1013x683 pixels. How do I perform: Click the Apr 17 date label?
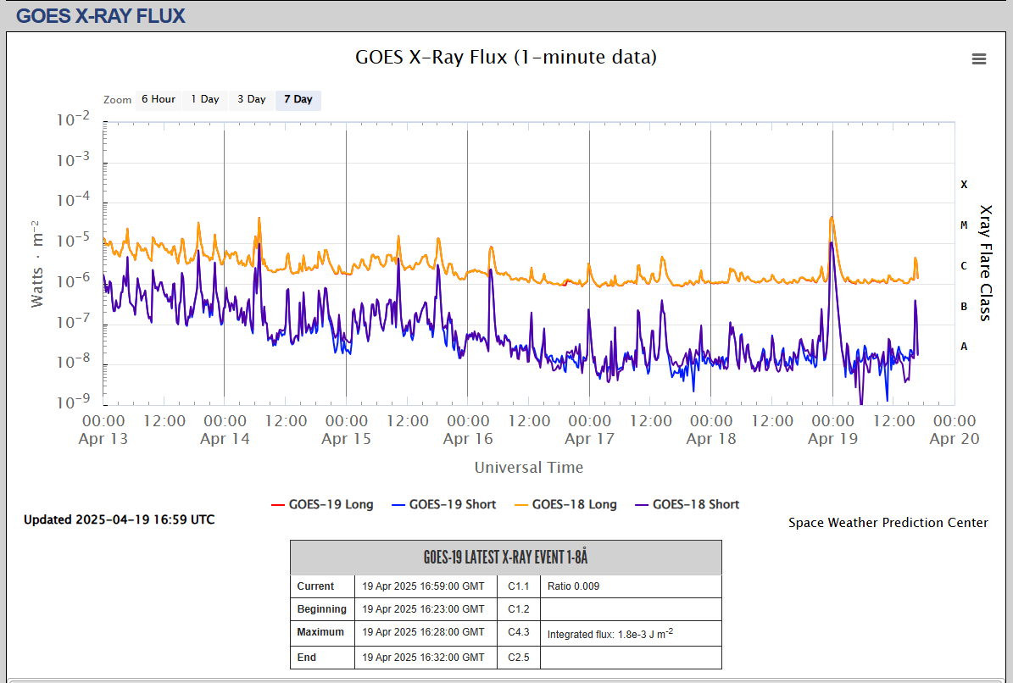click(589, 439)
